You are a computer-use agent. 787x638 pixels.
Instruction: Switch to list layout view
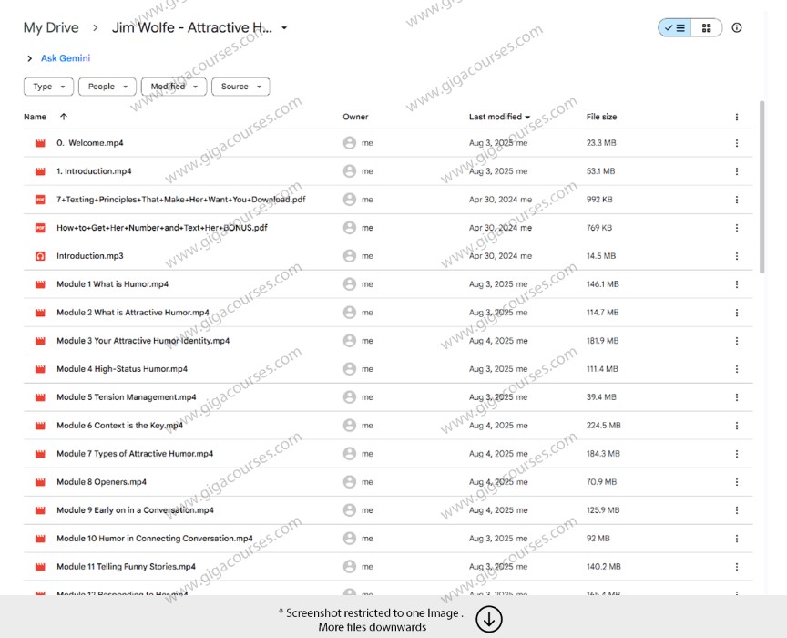(675, 28)
